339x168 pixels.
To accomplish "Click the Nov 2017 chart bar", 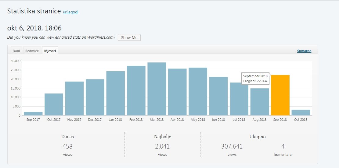I will click(74, 99).
